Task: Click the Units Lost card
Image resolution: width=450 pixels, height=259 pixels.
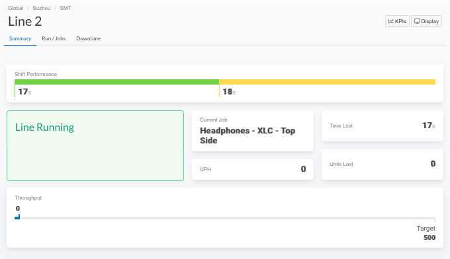Action: coord(382,165)
